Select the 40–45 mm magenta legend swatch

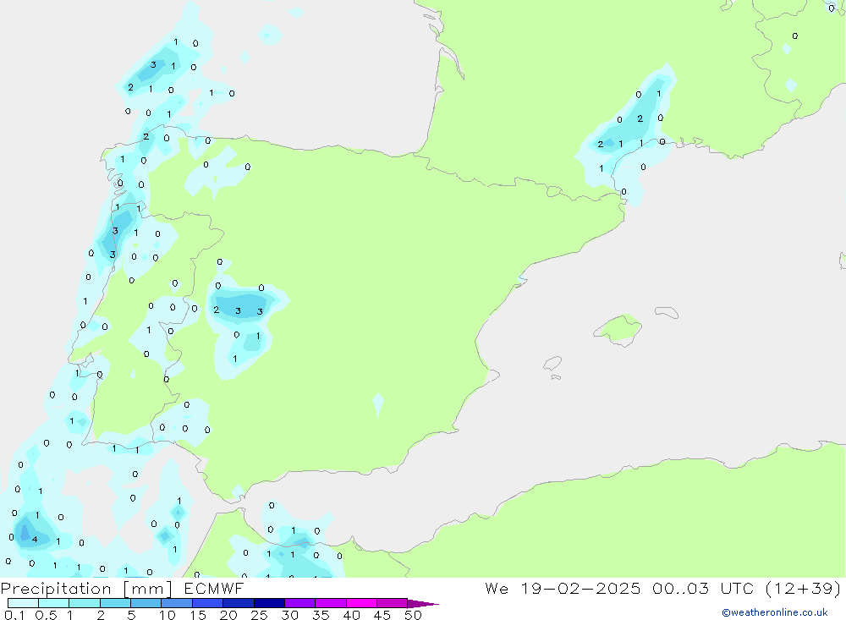pyautogui.click(x=361, y=603)
